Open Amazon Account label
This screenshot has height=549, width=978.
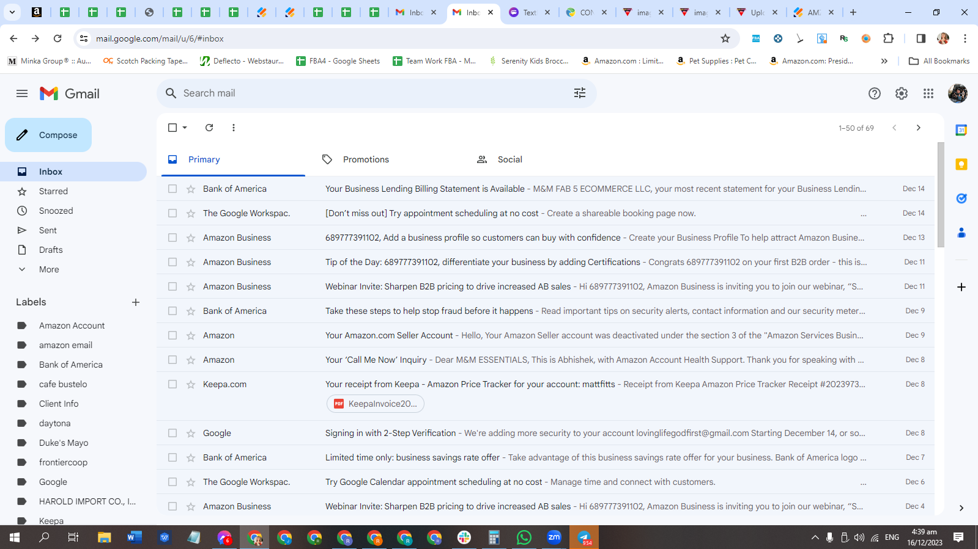pyautogui.click(x=72, y=325)
